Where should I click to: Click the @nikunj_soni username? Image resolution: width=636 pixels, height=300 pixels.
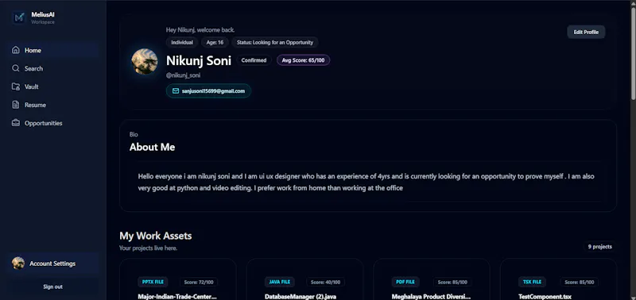[x=184, y=75]
